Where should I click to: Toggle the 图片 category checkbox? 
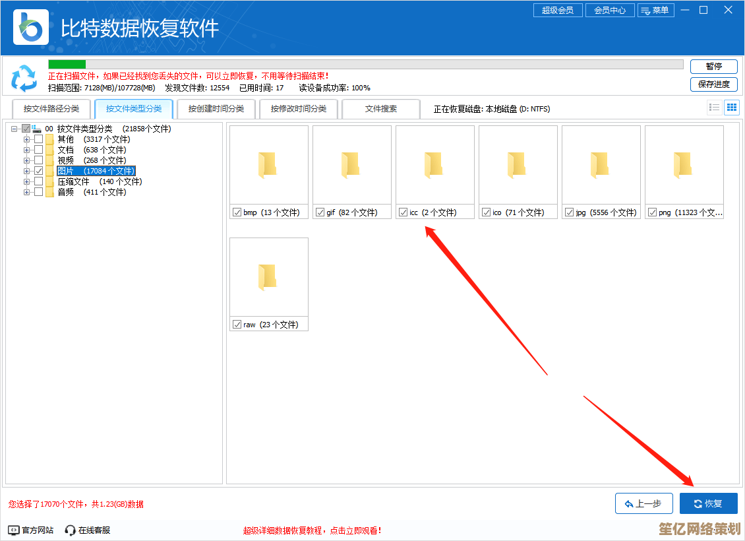pyautogui.click(x=38, y=171)
